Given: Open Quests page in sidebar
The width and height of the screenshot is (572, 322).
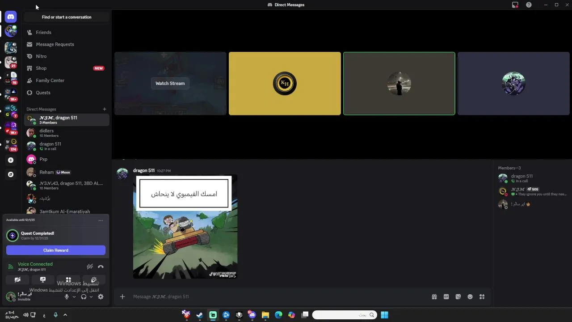Looking at the screenshot, I should [x=67, y=93].
